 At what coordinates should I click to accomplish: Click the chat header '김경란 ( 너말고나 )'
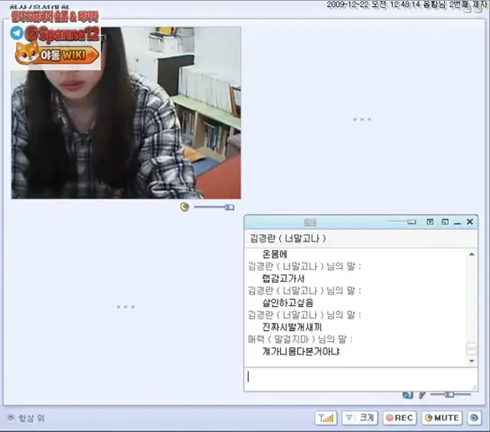click(x=288, y=239)
